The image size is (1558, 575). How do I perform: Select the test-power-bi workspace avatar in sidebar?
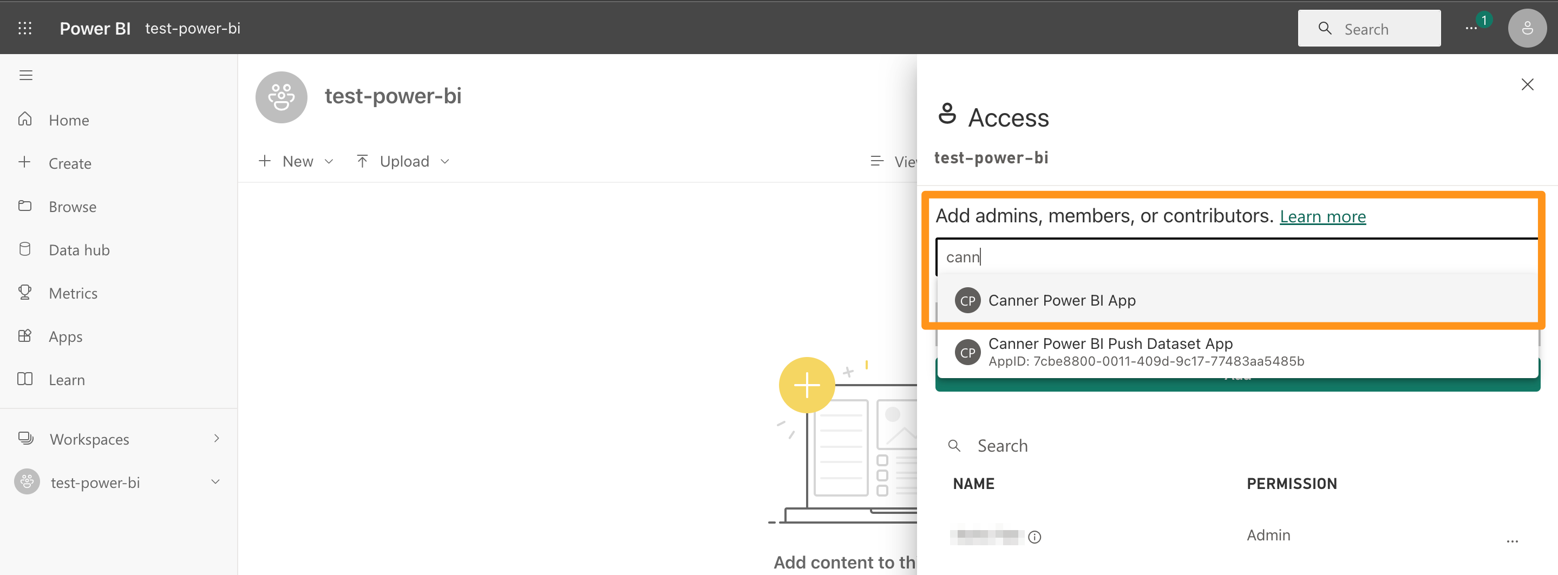27,482
